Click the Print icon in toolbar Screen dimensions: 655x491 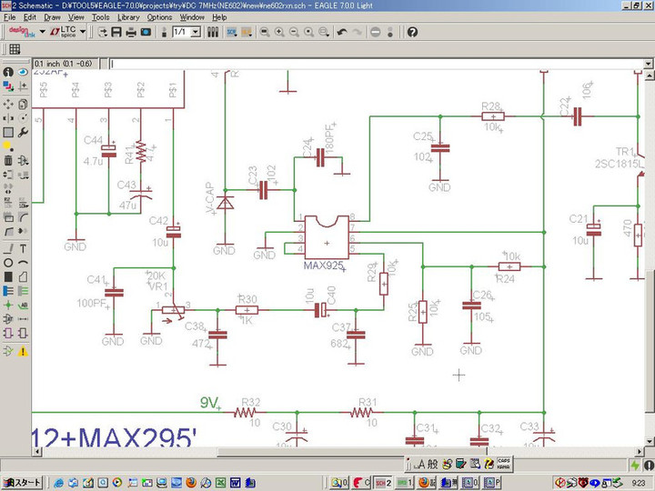(x=131, y=32)
